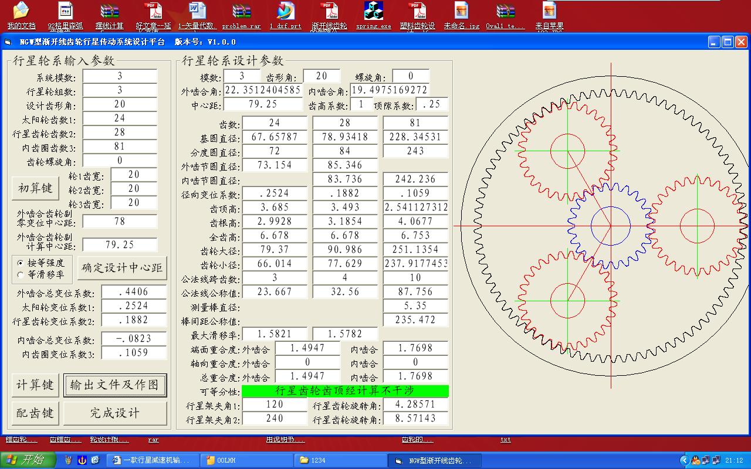Click the 系统模数 input field
The image size is (751, 469).
(x=120, y=76)
